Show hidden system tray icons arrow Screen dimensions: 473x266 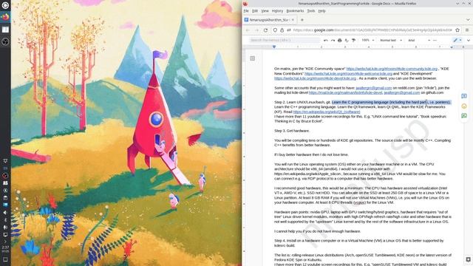[5, 242]
